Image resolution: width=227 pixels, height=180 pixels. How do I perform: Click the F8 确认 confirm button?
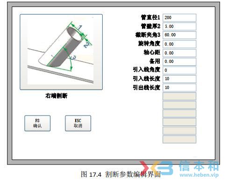coord(37,123)
